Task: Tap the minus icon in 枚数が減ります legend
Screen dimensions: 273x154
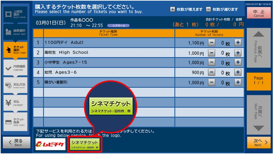Action: (208, 9)
